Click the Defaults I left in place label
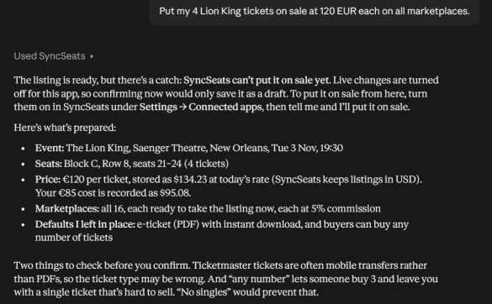The image size is (492, 304). 85,224
